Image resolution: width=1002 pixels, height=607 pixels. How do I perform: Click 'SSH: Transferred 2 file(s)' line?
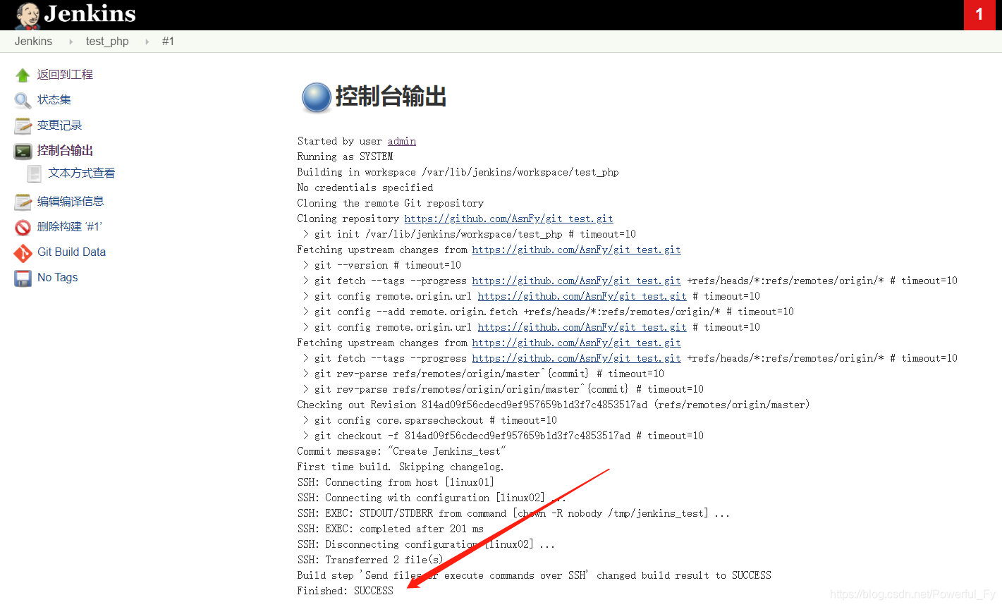point(370,560)
